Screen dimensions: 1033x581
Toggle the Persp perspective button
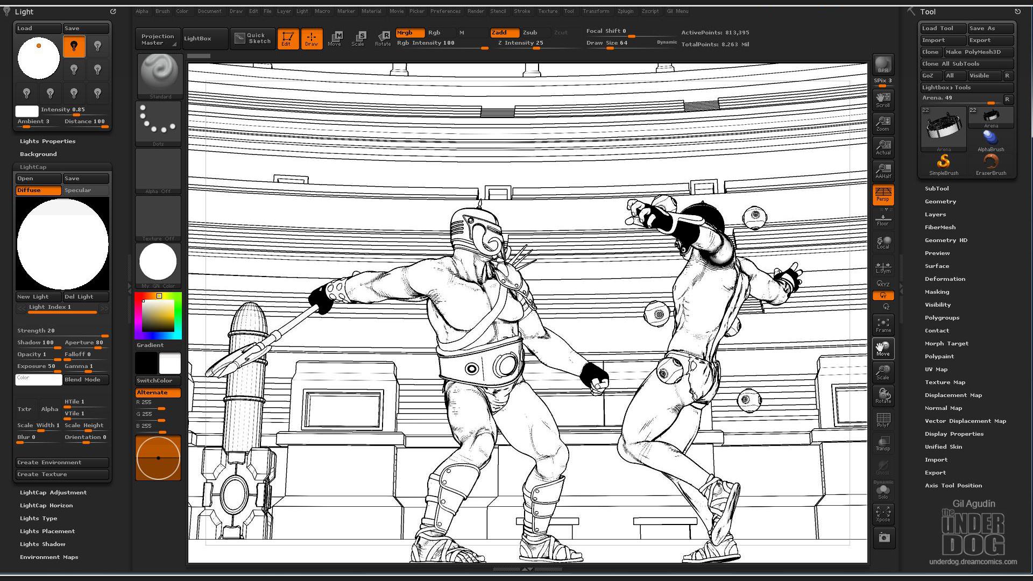click(883, 194)
